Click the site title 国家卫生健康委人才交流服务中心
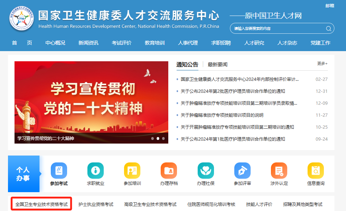Image resolution: width=346 pixels, height=211 pixels. (x=129, y=15)
